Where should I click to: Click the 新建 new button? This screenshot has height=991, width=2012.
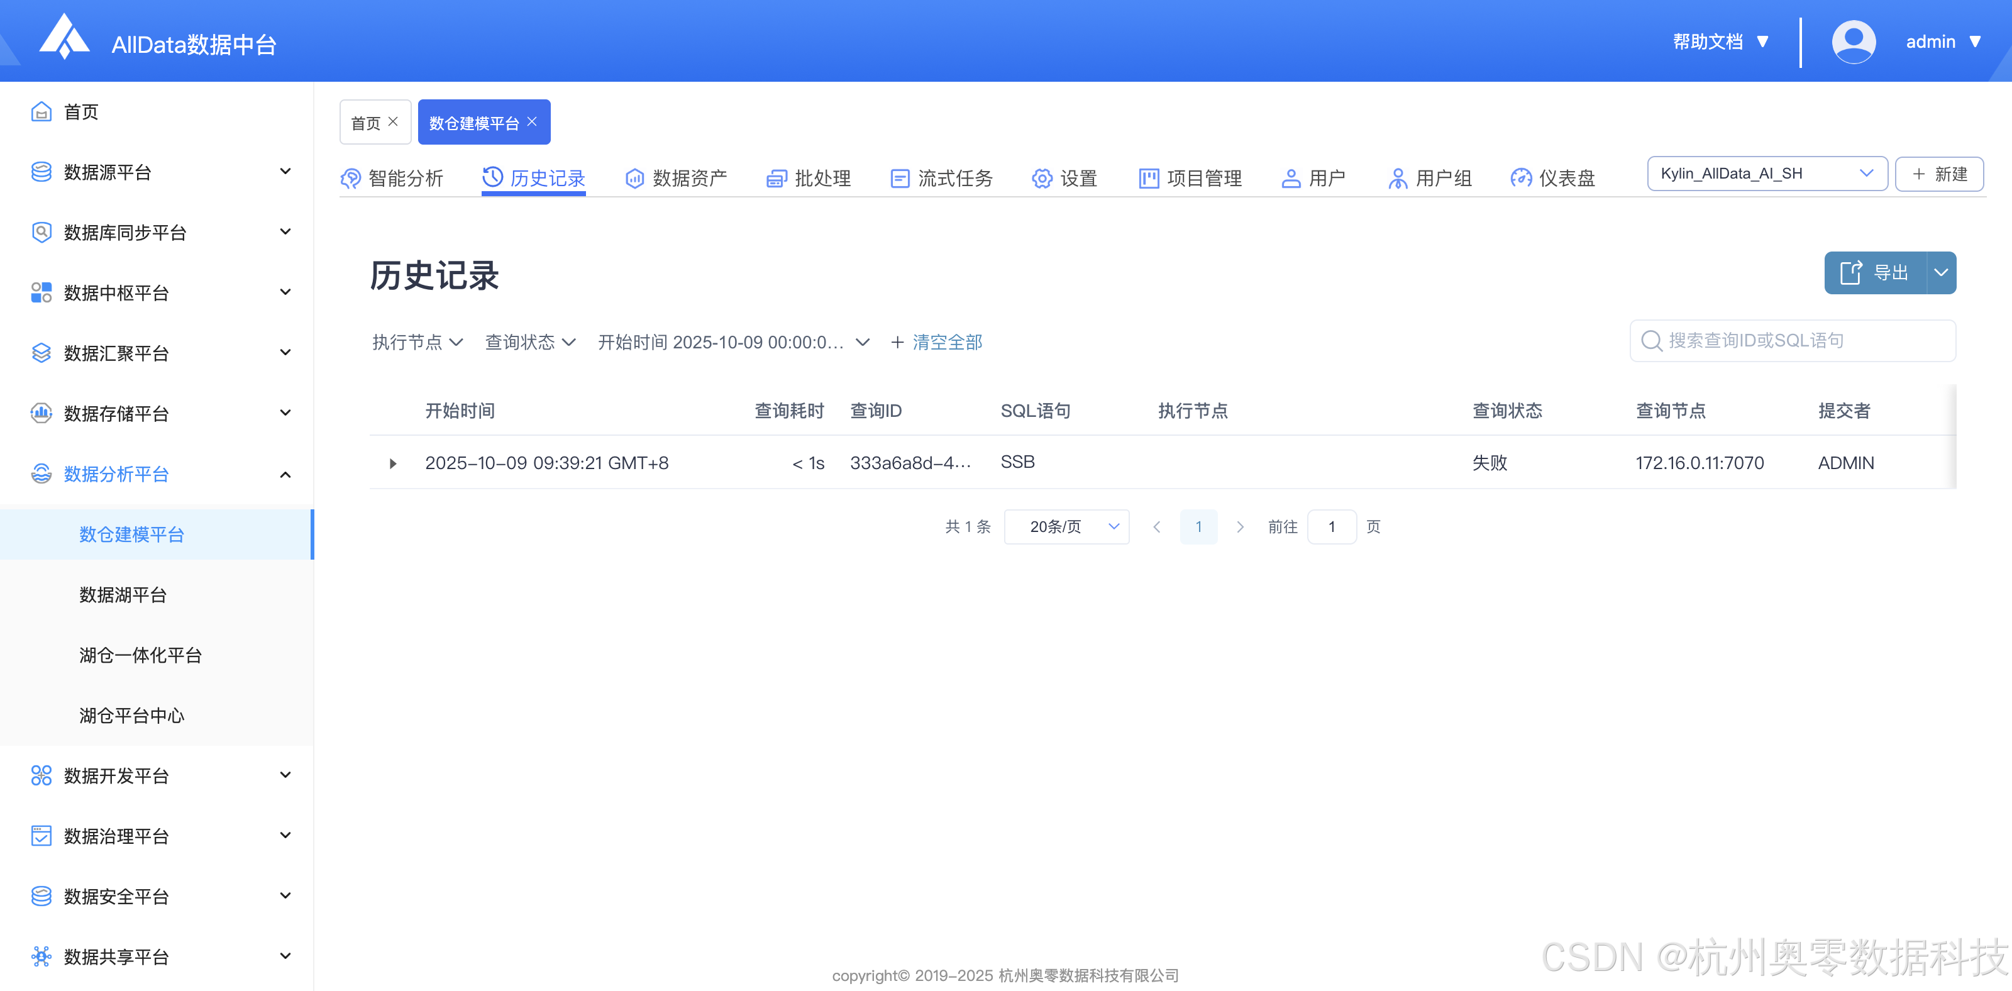(1940, 174)
